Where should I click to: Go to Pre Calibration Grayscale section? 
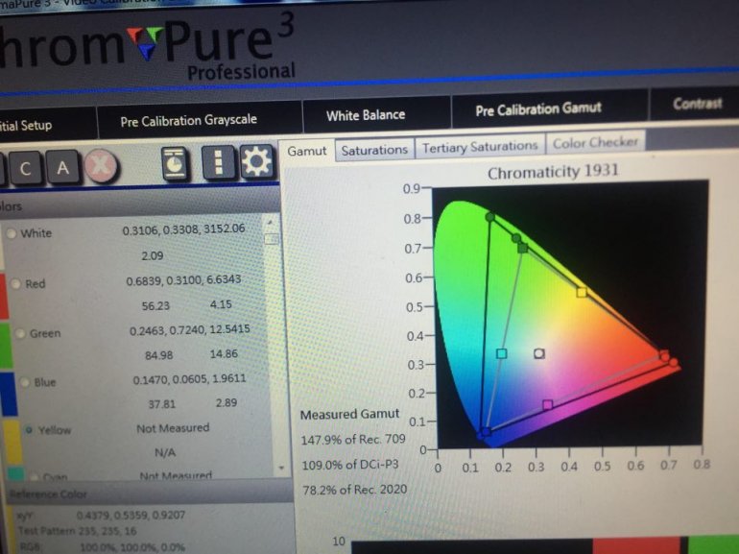(x=188, y=122)
